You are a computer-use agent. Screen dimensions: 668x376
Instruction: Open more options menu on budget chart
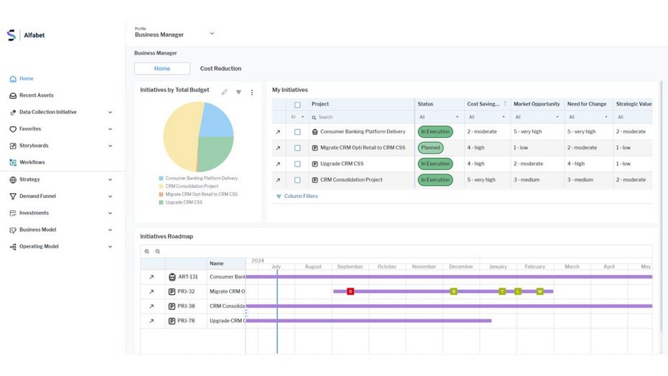click(x=252, y=92)
